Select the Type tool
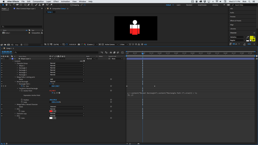 coord(32,5)
